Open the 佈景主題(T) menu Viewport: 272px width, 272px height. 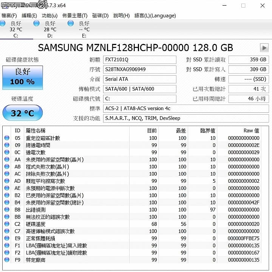pos(75,16)
